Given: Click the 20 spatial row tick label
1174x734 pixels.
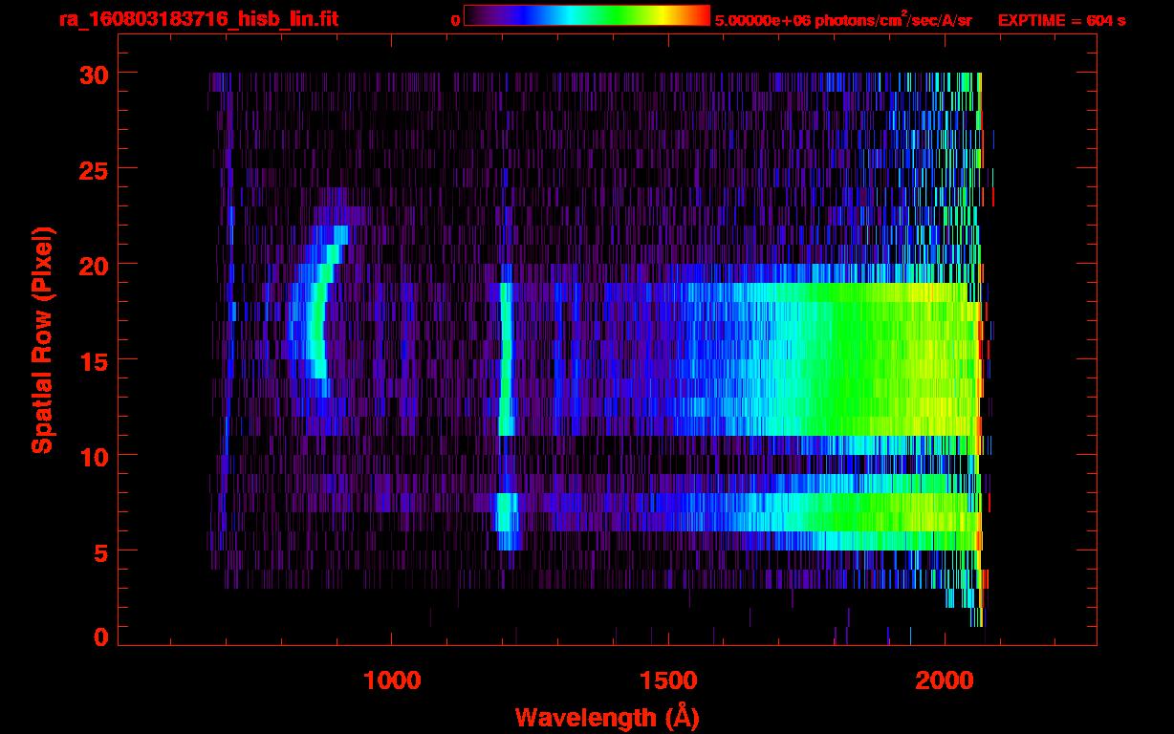Looking at the screenshot, I should 94,265.
